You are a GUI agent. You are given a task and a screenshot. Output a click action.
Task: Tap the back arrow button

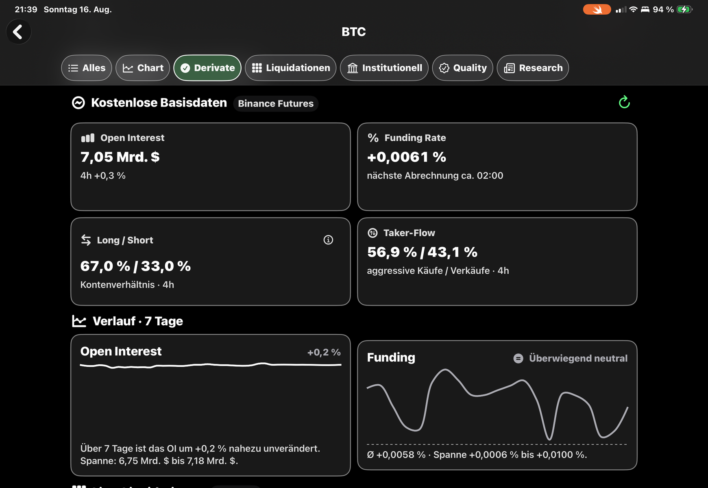point(18,32)
